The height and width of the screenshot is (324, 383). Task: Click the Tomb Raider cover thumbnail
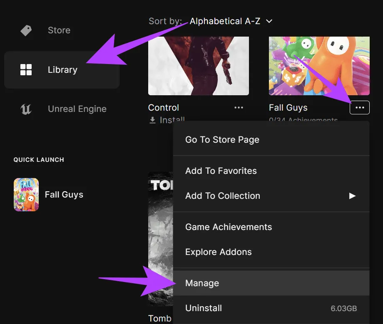[160, 241]
